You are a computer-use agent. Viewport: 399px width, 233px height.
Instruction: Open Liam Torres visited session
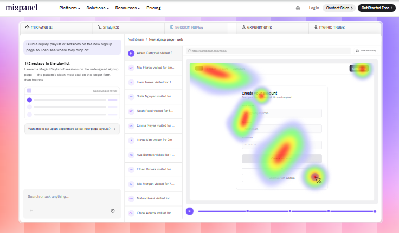coord(153,82)
